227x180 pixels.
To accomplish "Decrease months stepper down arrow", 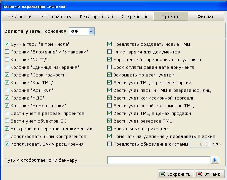I will 207,146.
